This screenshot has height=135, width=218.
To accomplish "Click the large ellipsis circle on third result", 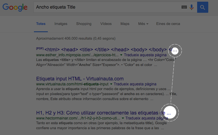I will click(x=170, y=112).
